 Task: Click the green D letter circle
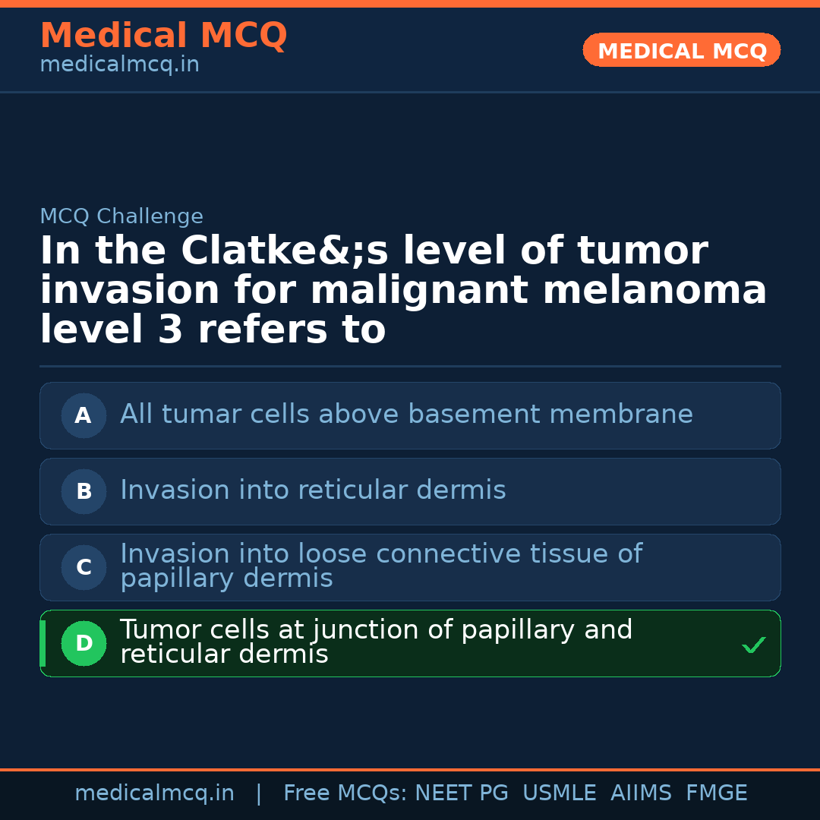coord(84,643)
